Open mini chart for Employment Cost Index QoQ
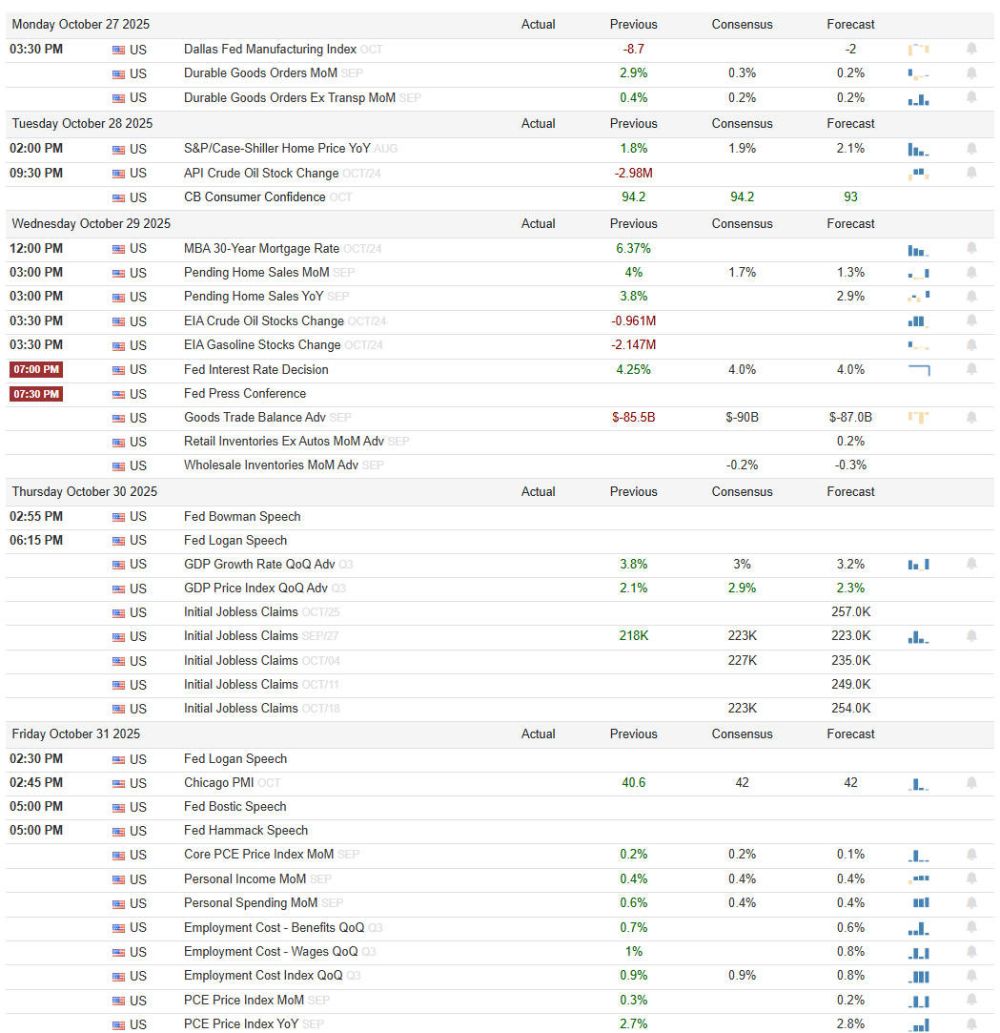 tap(920, 977)
